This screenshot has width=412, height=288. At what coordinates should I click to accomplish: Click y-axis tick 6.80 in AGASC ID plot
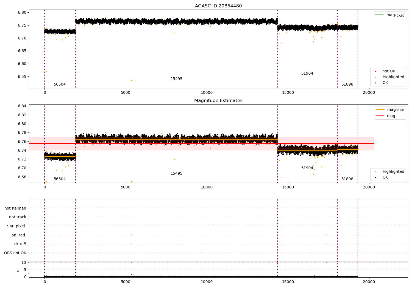click(22, 13)
